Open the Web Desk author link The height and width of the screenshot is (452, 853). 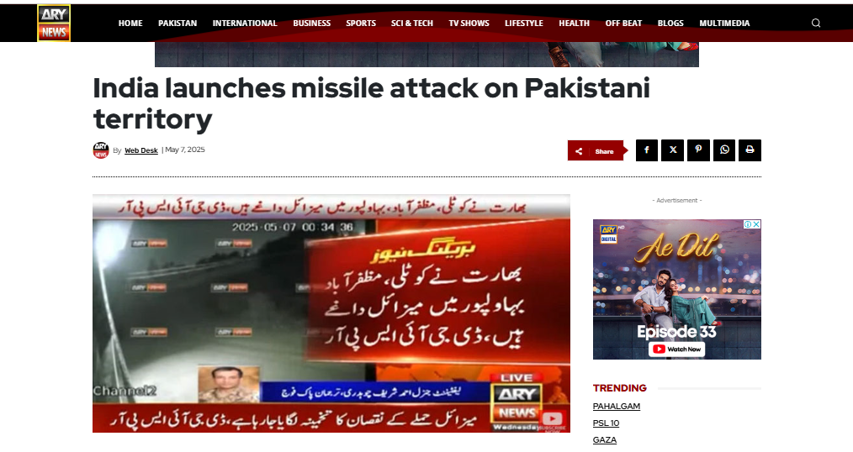coord(140,150)
